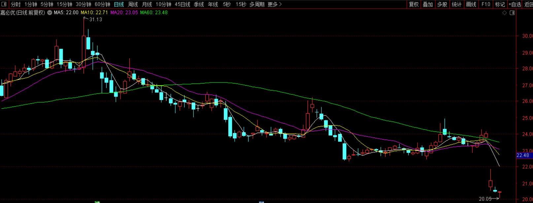Toggle the right side panel icon
The image size is (533, 203).
(512, 13)
